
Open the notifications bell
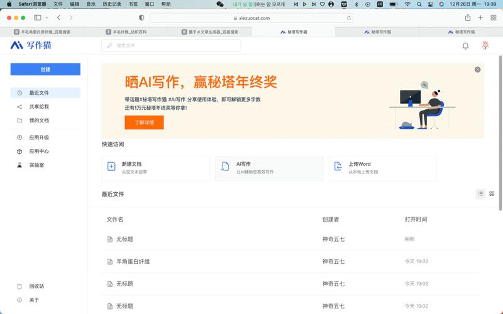tap(465, 46)
